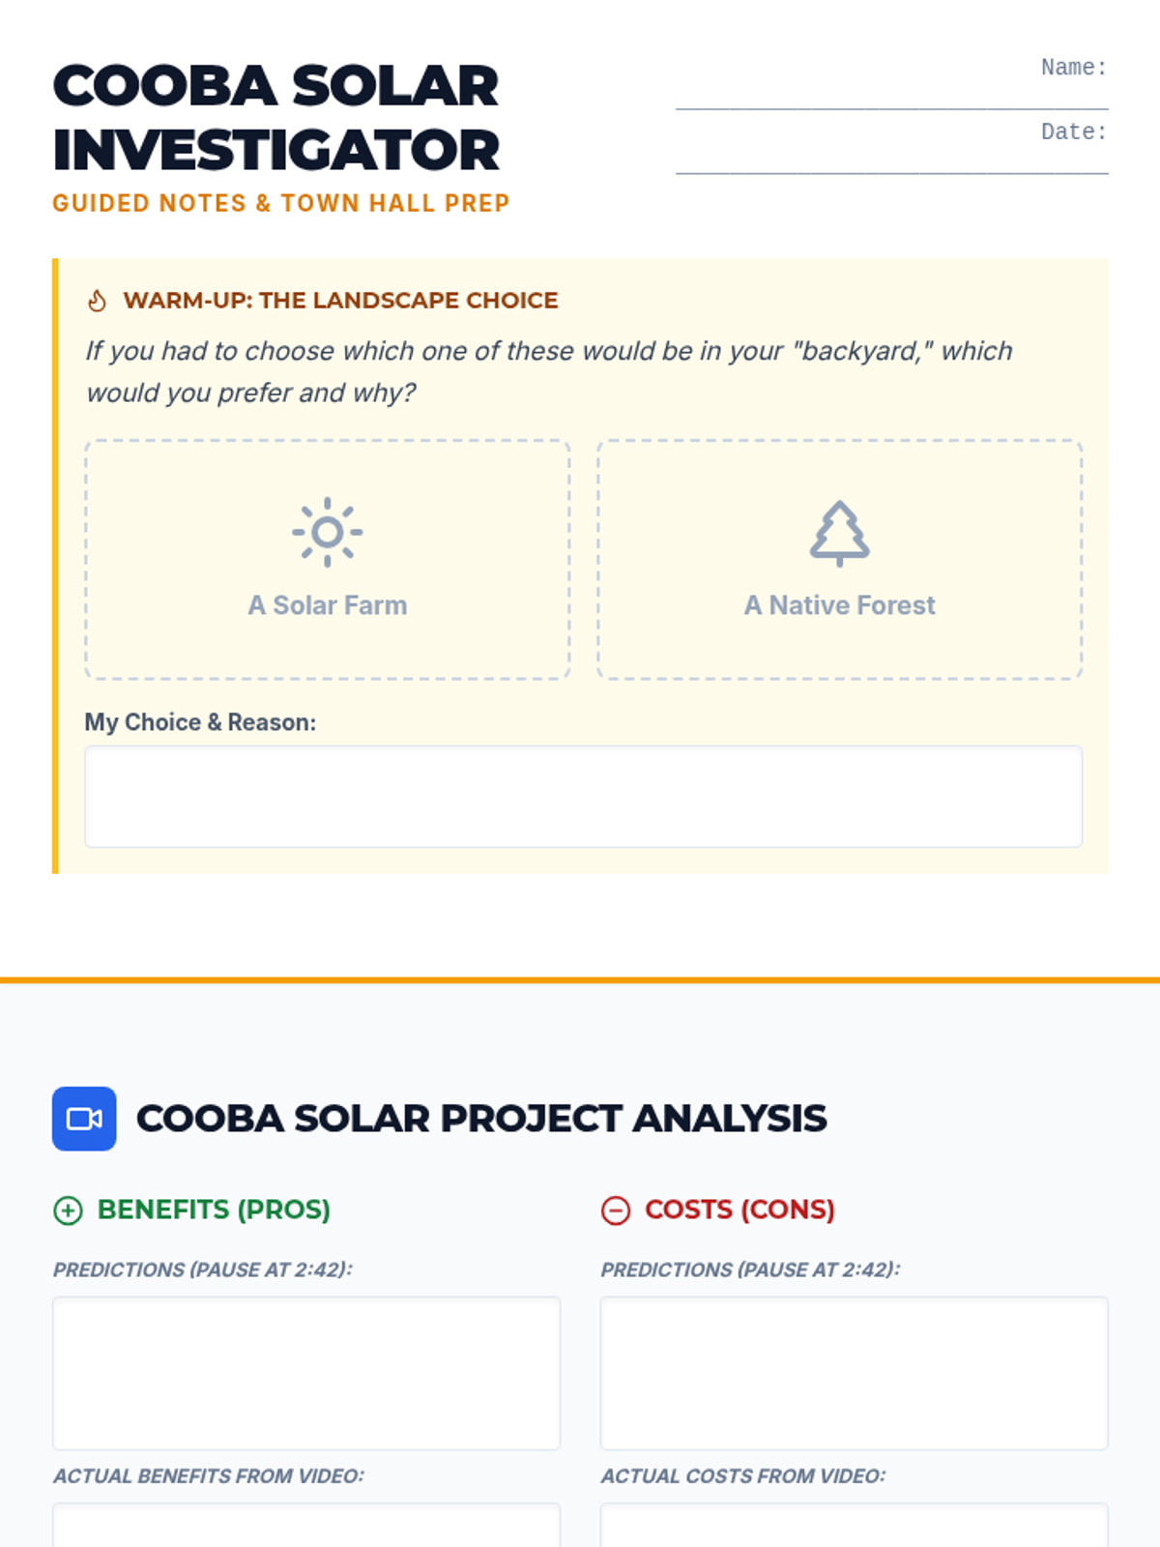The width and height of the screenshot is (1160, 1547).
Task: Click the My Choice & Reason box
Action: pyautogui.click(x=584, y=797)
